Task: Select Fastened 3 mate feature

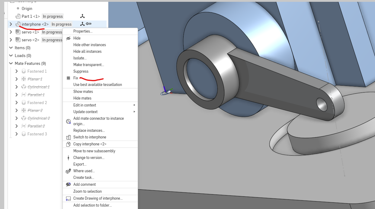Action: pos(37,134)
